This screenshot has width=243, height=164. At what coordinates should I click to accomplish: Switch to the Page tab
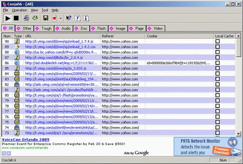137,28
